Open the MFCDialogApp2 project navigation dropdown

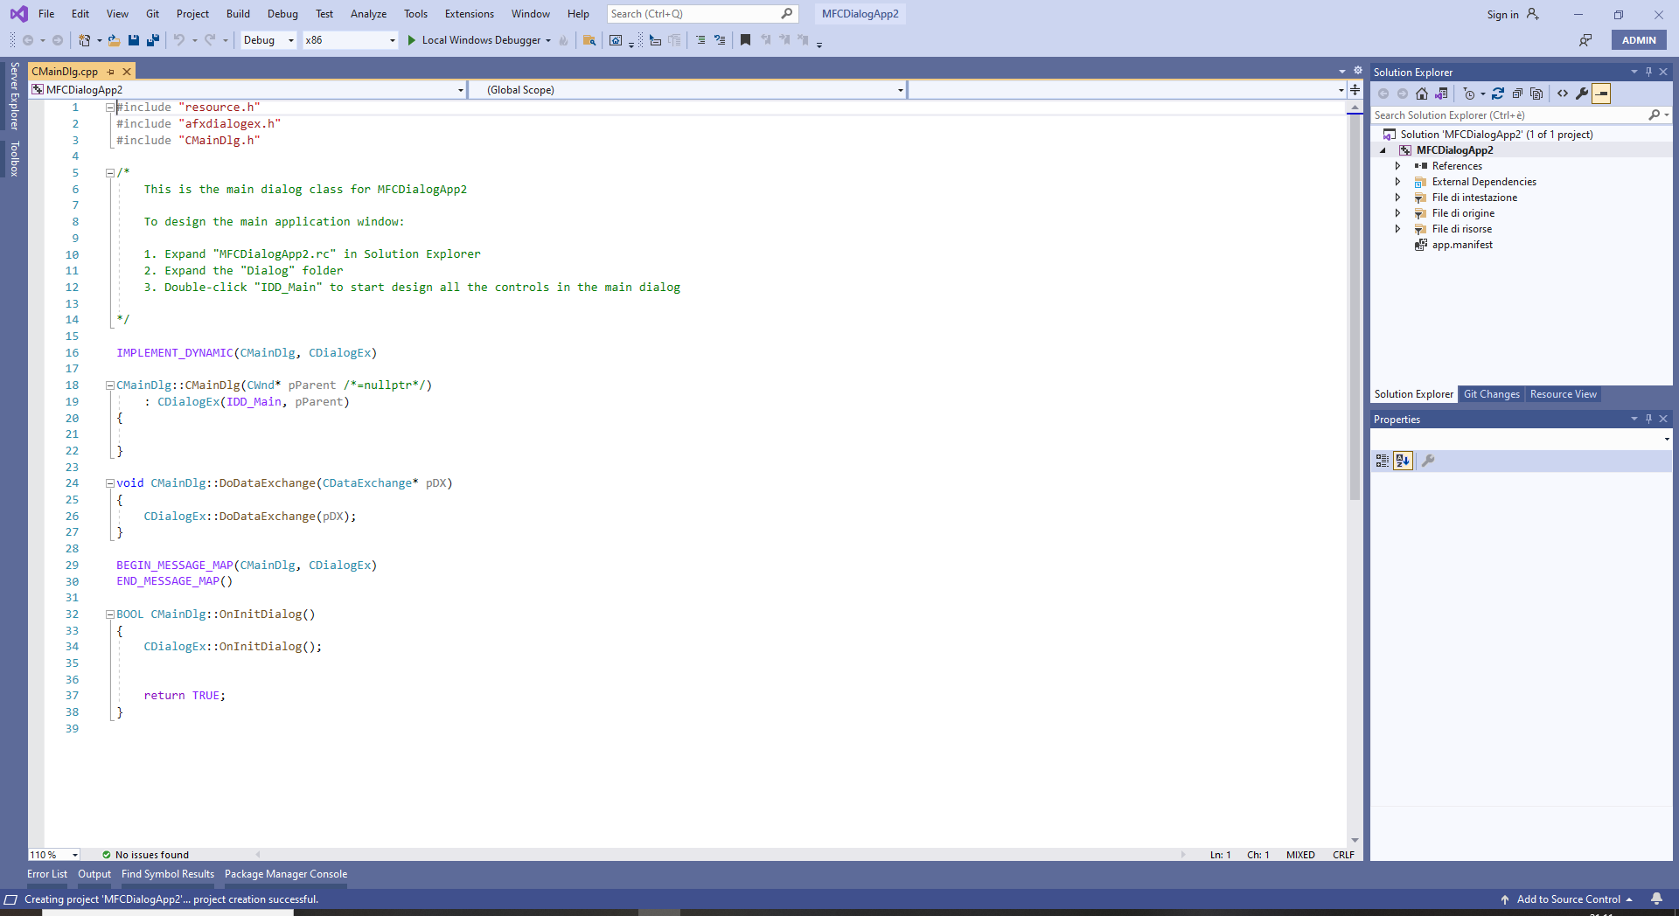click(247, 90)
